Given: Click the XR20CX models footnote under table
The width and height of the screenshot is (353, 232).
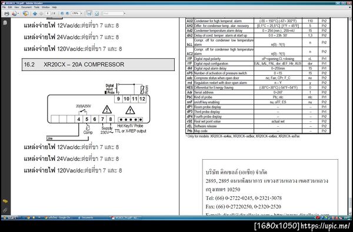Looking at the screenshot, I should (x=243, y=136).
